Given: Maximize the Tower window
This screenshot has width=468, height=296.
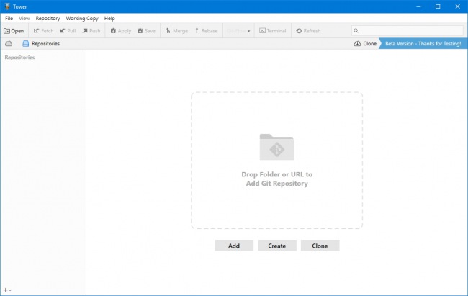Looking at the screenshot, I should coord(438,6).
